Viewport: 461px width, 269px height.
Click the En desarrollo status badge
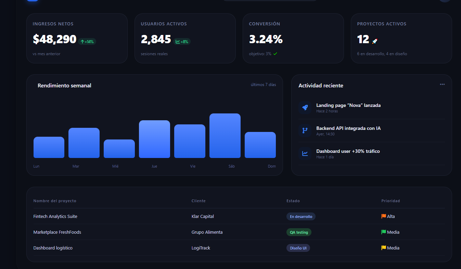(301, 217)
